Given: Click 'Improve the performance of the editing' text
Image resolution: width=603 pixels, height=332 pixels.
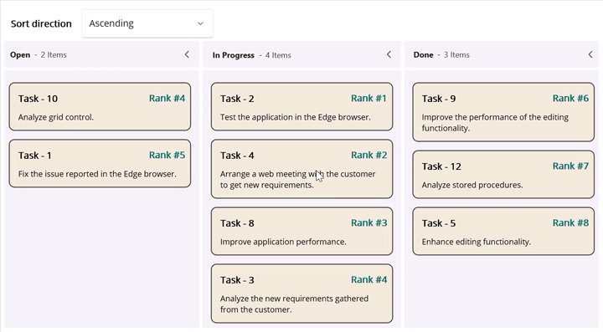Looking at the screenshot, I should point(495,117).
